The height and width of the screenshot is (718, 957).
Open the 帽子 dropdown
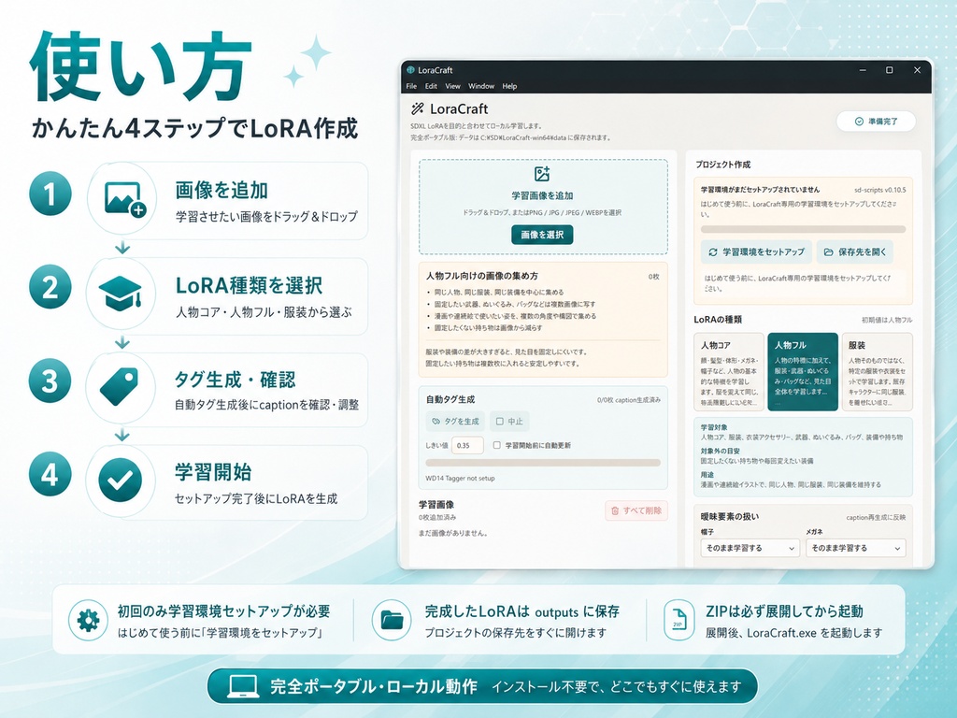point(750,548)
